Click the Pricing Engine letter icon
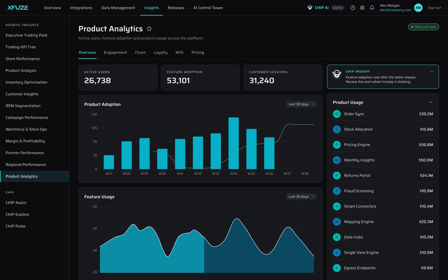This screenshot has height=280, width=448. click(337, 145)
